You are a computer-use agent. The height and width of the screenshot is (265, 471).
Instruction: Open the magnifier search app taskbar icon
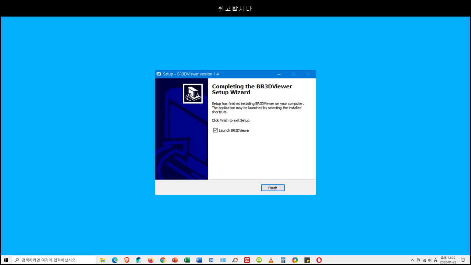235,260
